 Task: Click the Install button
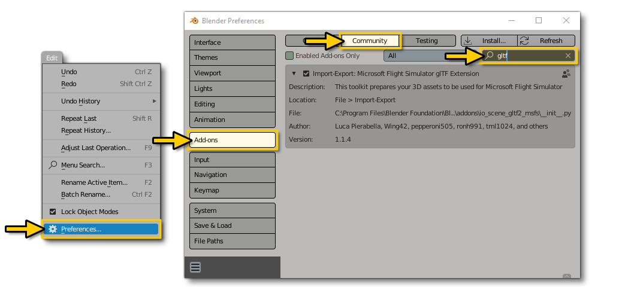[x=489, y=41]
